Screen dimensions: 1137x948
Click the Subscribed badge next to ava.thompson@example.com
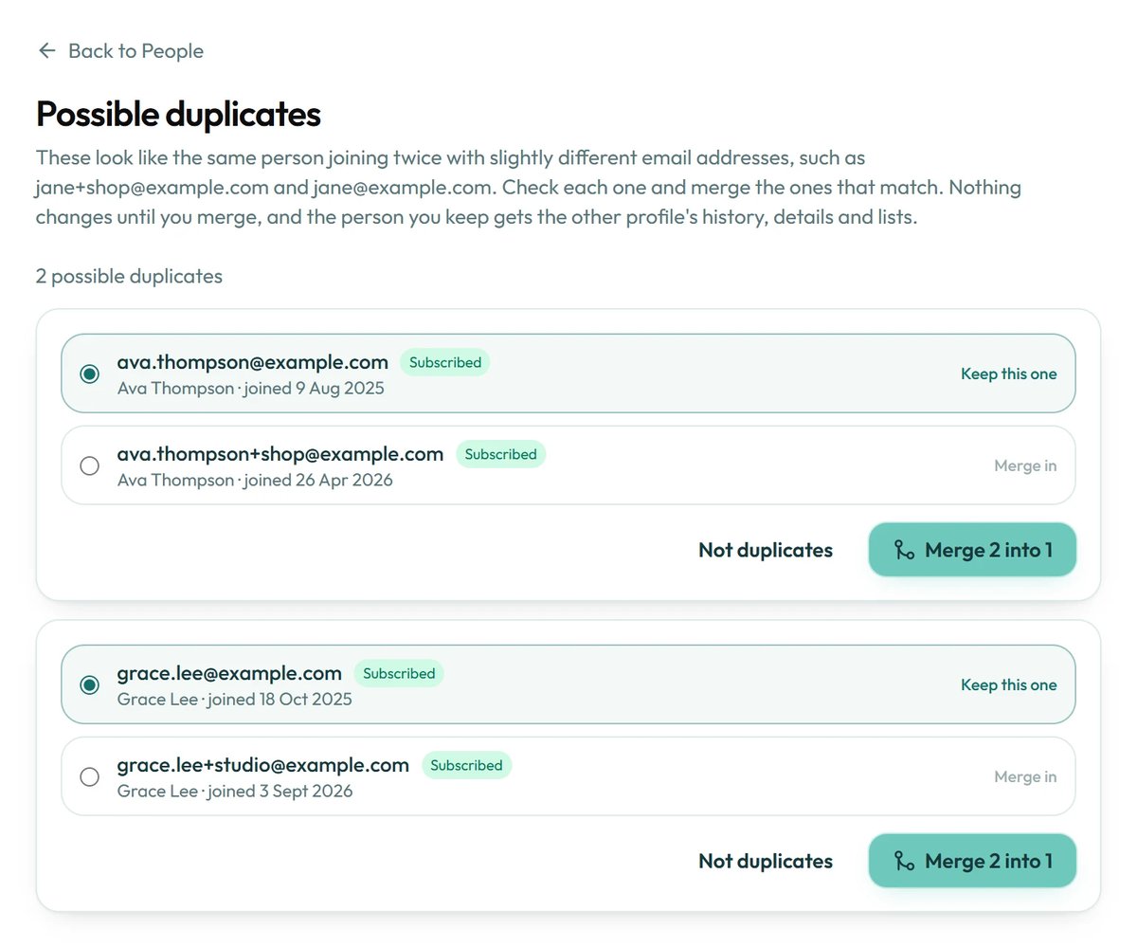(445, 362)
